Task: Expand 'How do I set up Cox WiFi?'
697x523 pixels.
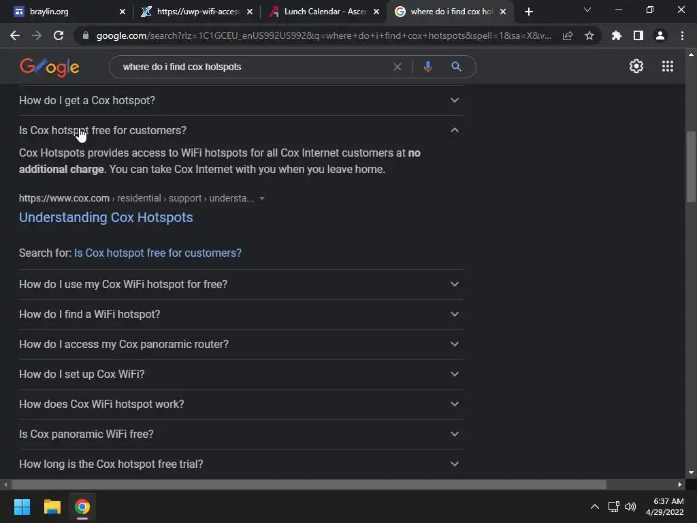Action: click(240, 374)
